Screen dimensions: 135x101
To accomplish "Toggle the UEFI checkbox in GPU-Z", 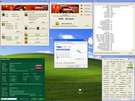I will (130, 70).
